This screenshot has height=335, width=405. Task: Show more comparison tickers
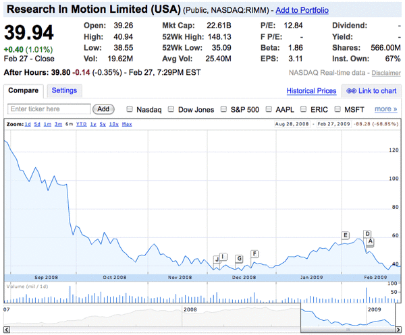tap(386, 109)
